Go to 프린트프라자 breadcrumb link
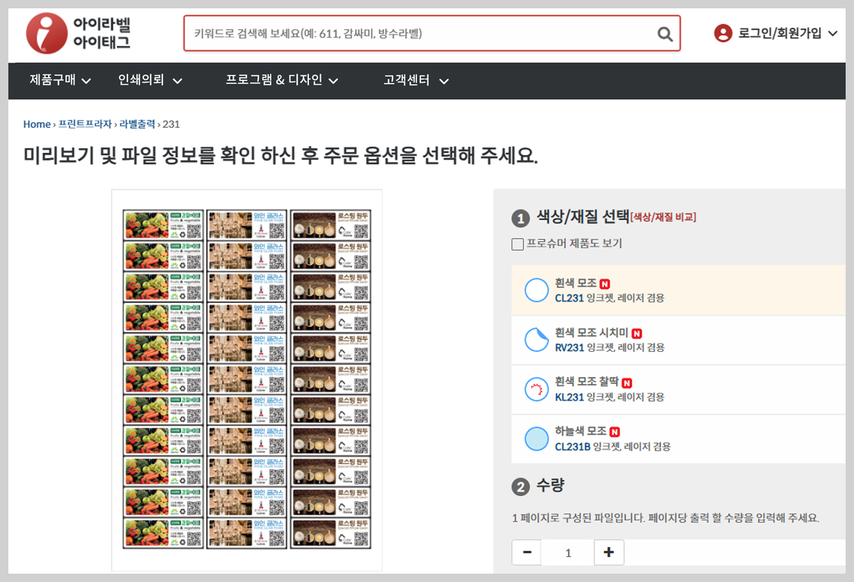The image size is (854, 582). (85, 124)
